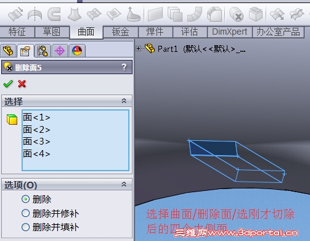Image resolution: width=310 pixels, height=241 pixels.
Task: Select the 删除 radio option
Action: click(25, 199)
